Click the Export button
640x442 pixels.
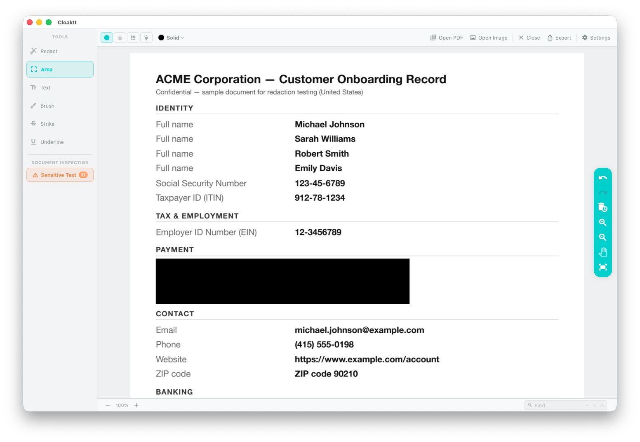point(559,38)
